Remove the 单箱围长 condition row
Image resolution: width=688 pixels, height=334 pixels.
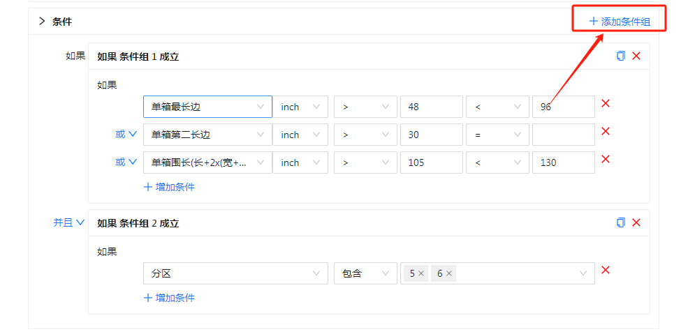[606, 159]
